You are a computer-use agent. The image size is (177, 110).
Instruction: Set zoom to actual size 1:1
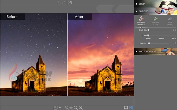click(x=76, y=108)
